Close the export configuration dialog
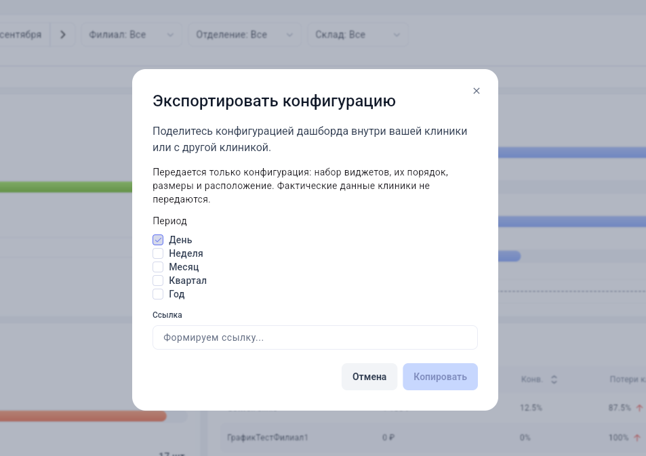Viewport: 646px width, 456px height. 477,91
